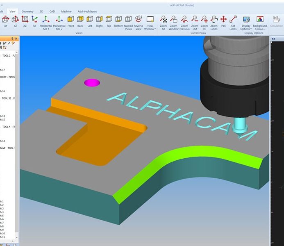This screenshot has width=284, height=246.
Task: Open the New Window dropdown
Action: [x=150, y=22]
